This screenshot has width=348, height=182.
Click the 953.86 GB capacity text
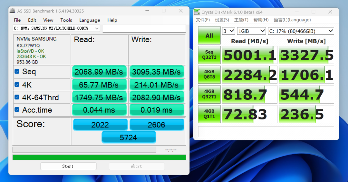(x=27, y=62)
